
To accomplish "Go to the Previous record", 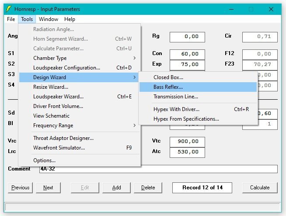I will (20, 188).
